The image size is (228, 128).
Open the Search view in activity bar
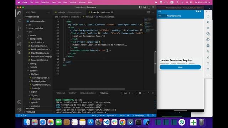point(19,21)
